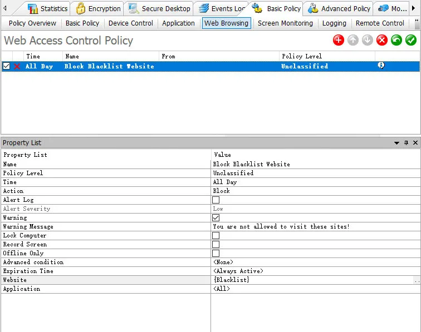Image resolution: width=421 pixels, height=332 pixels.
Task: Enable the Alert Log checkbox
Action: coord(216,200)
